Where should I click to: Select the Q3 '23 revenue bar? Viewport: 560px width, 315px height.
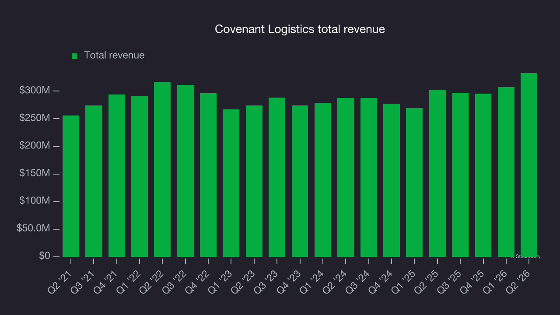coord(277,177)
